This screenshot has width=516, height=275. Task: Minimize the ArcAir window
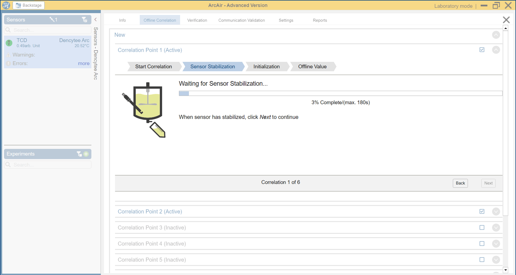coord(484,5)
